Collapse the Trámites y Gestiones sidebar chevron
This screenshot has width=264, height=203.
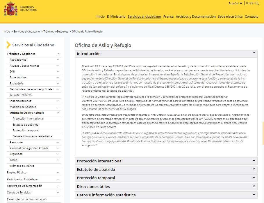coord(58,54)
